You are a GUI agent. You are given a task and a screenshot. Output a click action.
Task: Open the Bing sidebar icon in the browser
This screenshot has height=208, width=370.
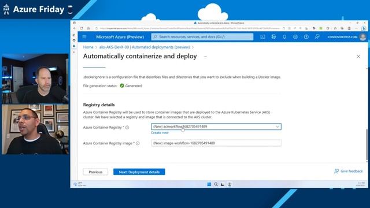click(364, 28)
